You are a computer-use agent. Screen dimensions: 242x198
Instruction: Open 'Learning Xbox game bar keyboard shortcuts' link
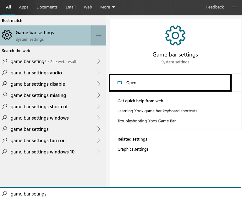157,111
